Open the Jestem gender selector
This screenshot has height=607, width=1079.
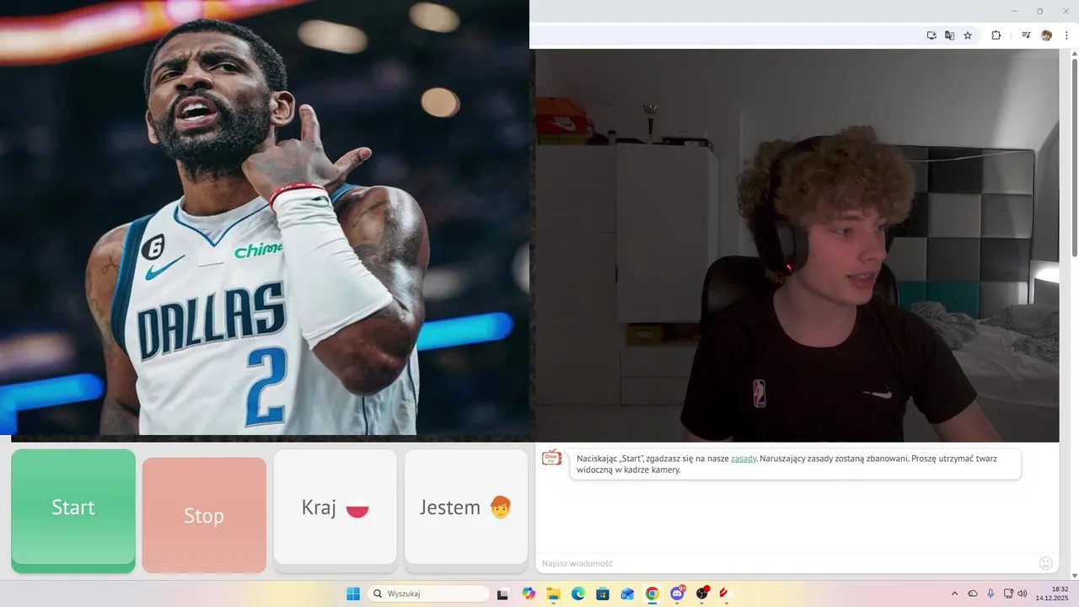pos(466,508)
